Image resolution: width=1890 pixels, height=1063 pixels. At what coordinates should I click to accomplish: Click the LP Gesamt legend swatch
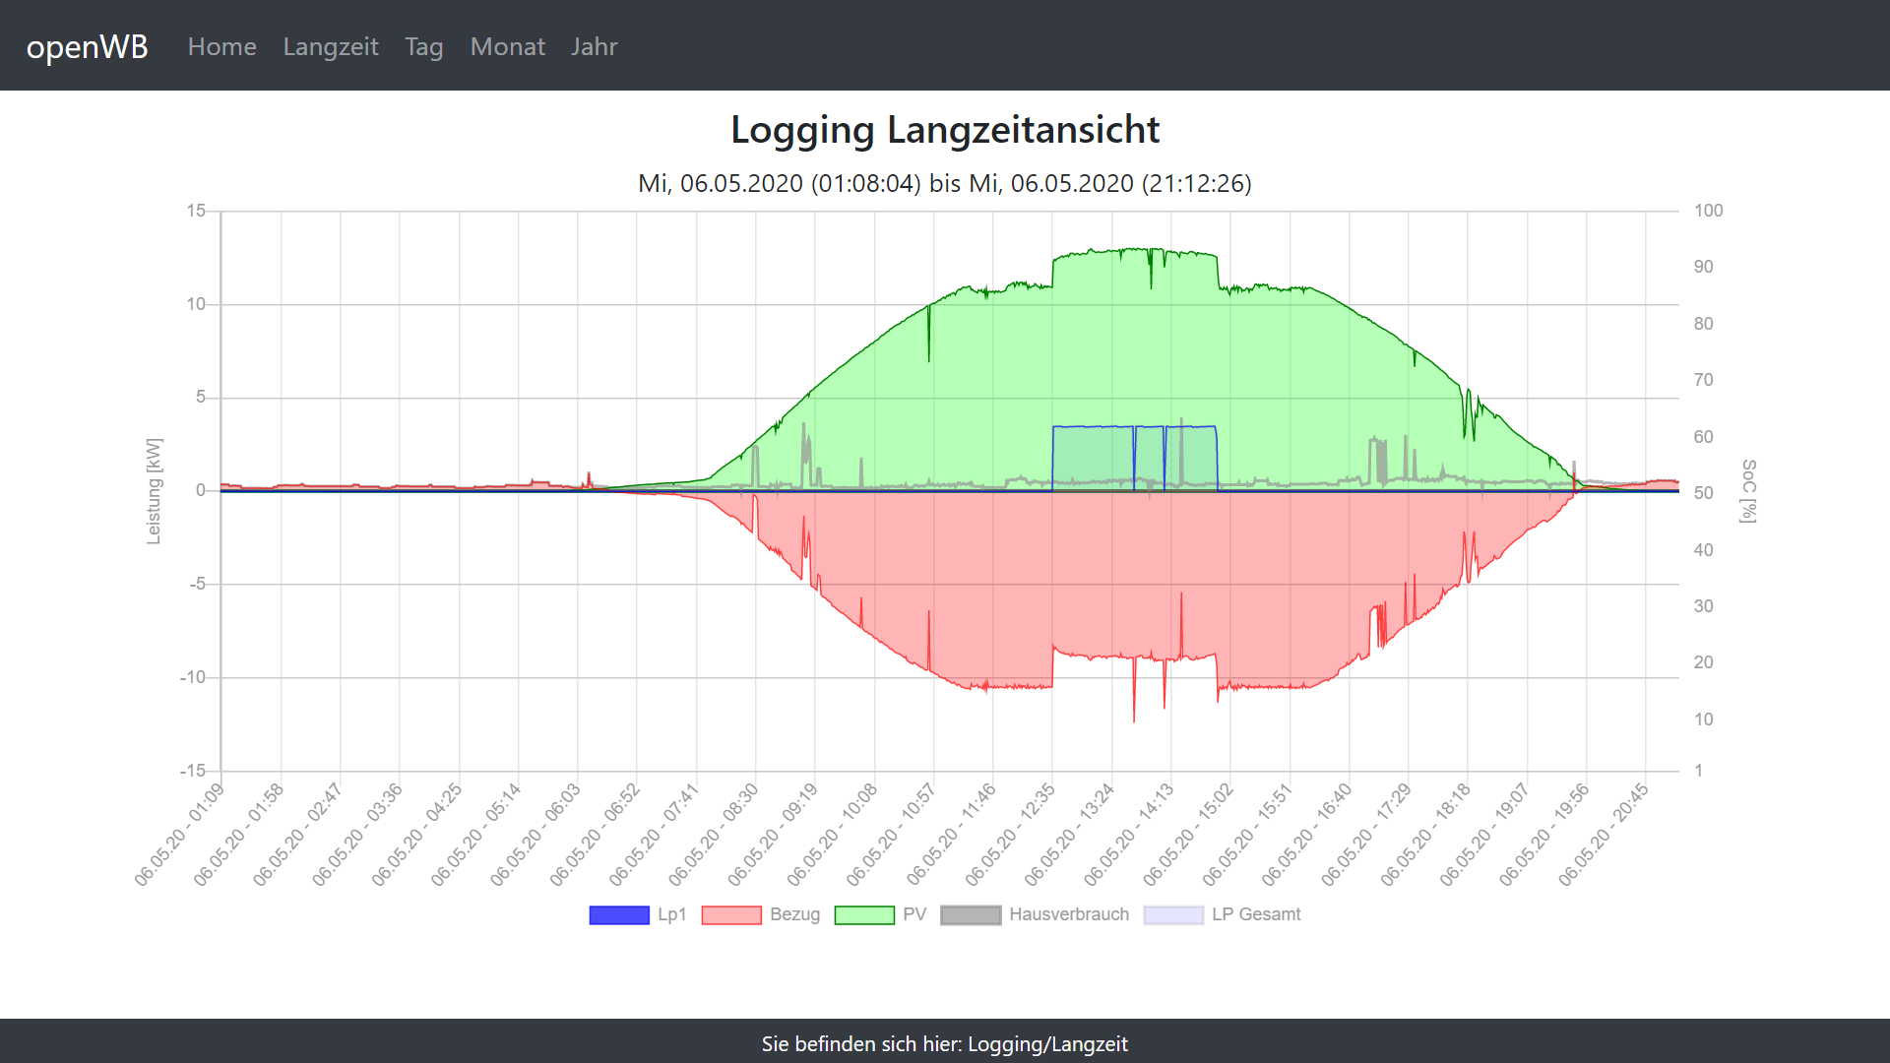pos(1172,914)
